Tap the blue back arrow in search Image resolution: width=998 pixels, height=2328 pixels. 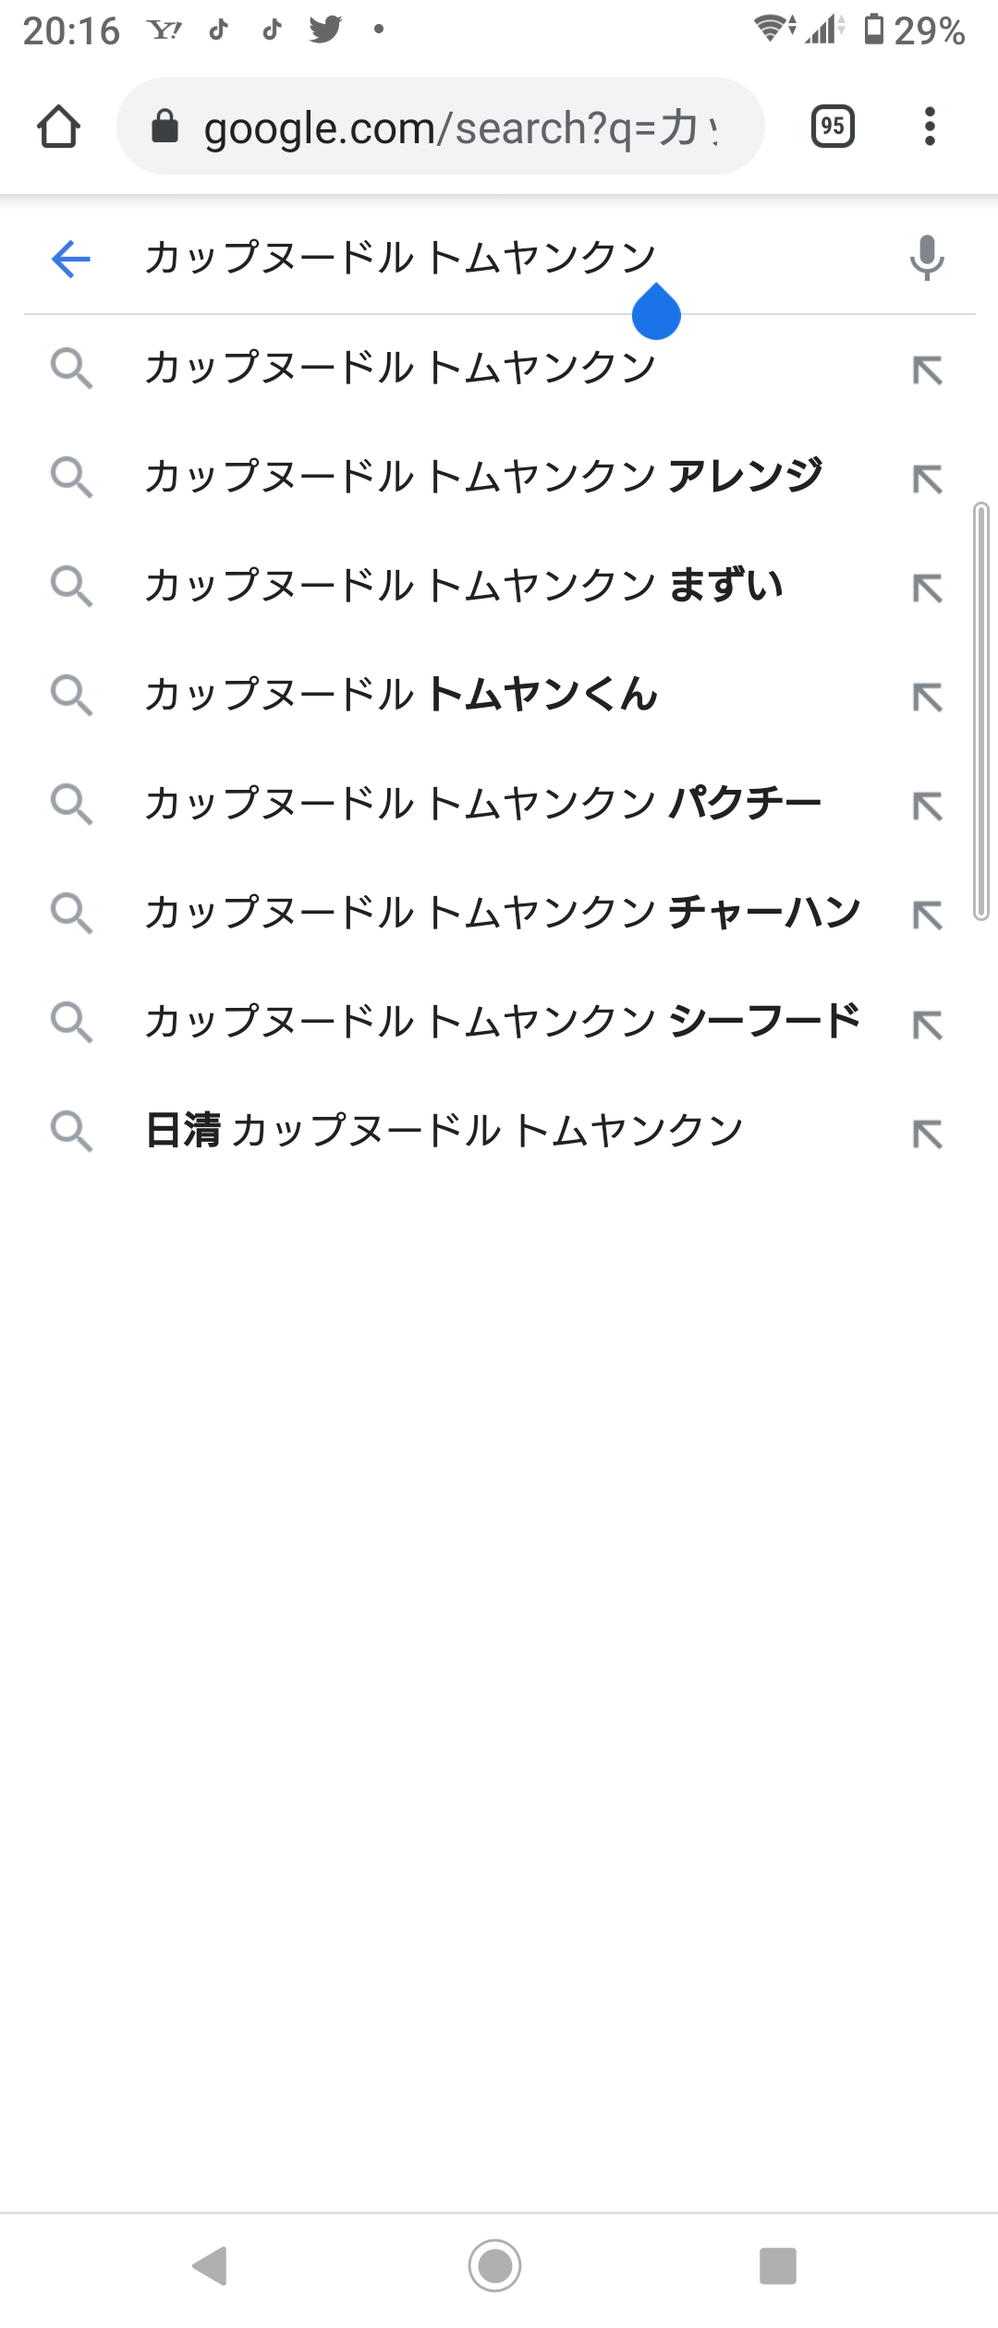click(x=71, y=259)
